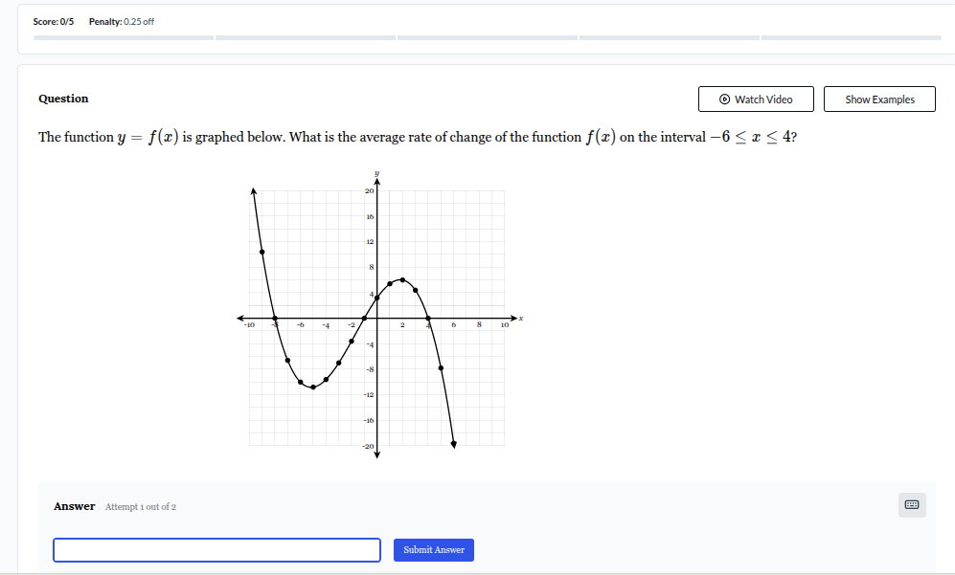Click the Answer section label
955x575 pixels.
click(x=74, y=506)
